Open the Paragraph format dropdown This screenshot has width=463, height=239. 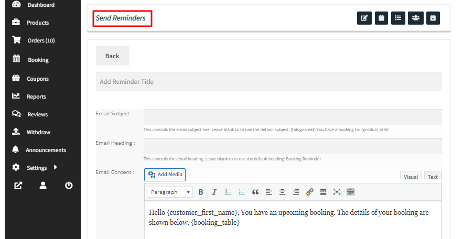[x=170, y=192]
